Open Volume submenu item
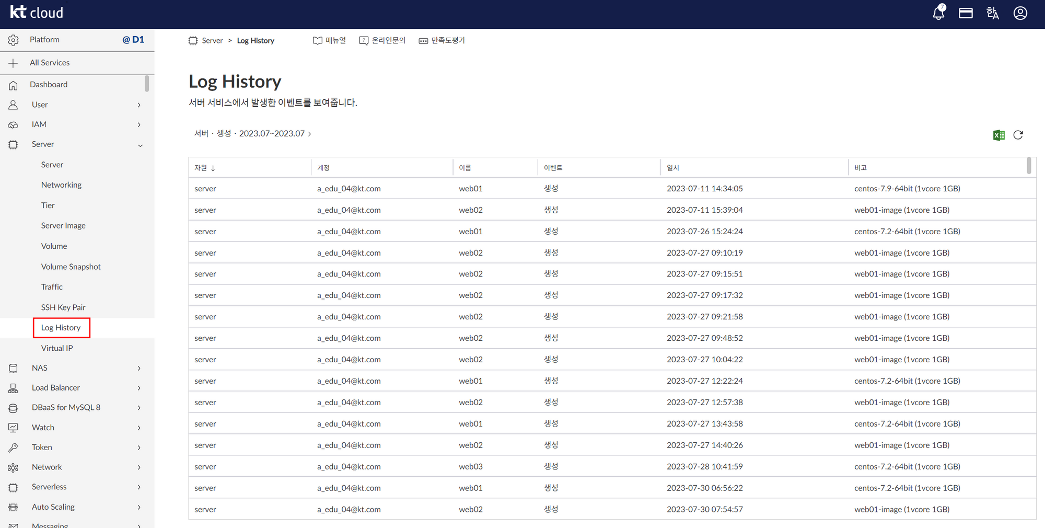Viewport: 1045px width, 528px height. (54, 246)
